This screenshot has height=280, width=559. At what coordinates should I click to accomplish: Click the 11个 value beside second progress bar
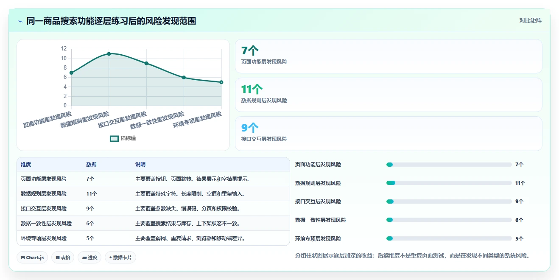tap(520, 183)
